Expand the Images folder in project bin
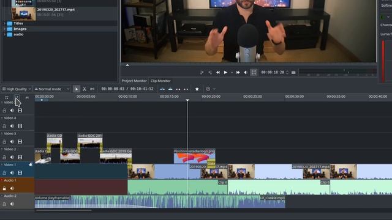 click(x=4, y=29)
